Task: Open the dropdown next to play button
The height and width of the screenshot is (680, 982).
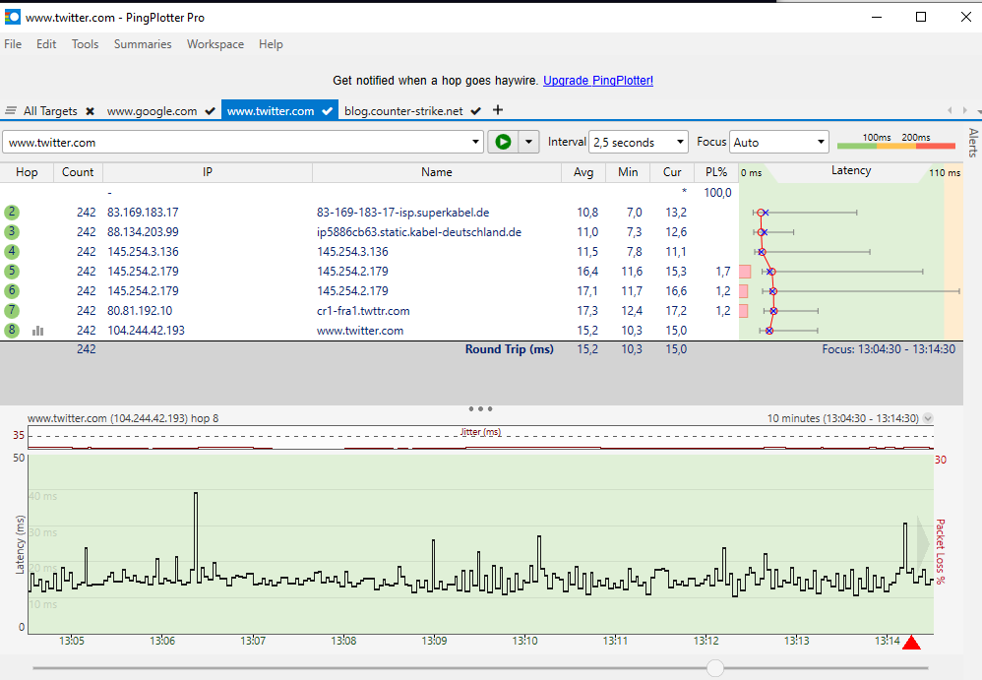Action: (529, 142)
